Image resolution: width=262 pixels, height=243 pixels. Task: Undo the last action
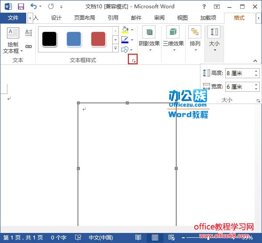click(34, 7)
